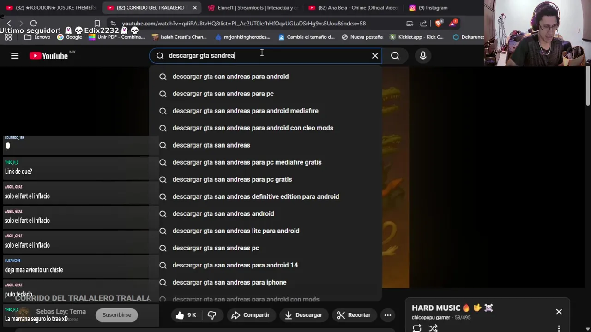The height and width of the screenshot is (332, 591).
Task: Choose suggestion ending 'con cleo mods'
Action: click(x=265, y=128)
